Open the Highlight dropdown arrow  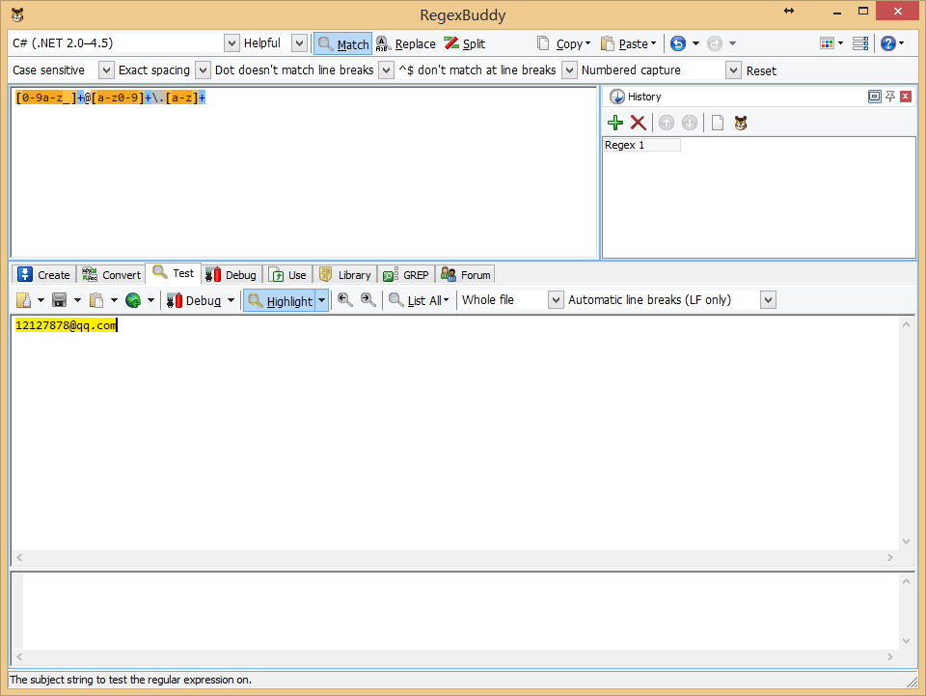pos(322,301)
